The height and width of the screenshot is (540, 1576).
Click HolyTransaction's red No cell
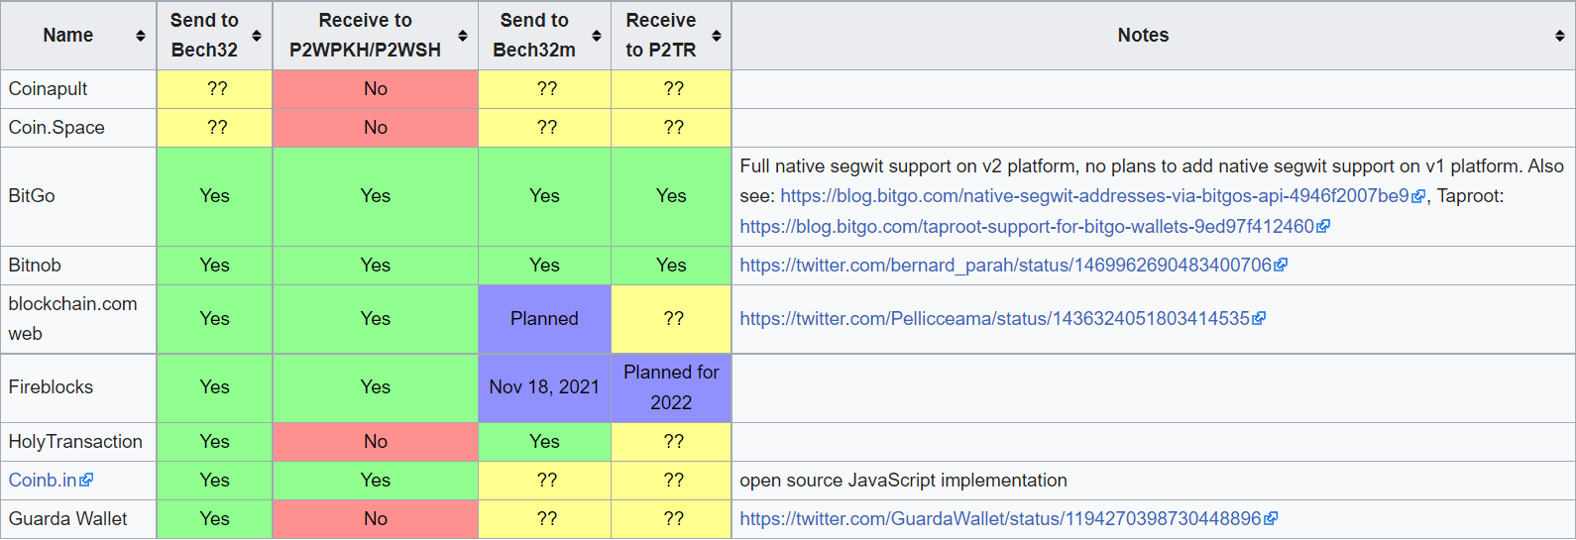376,442
